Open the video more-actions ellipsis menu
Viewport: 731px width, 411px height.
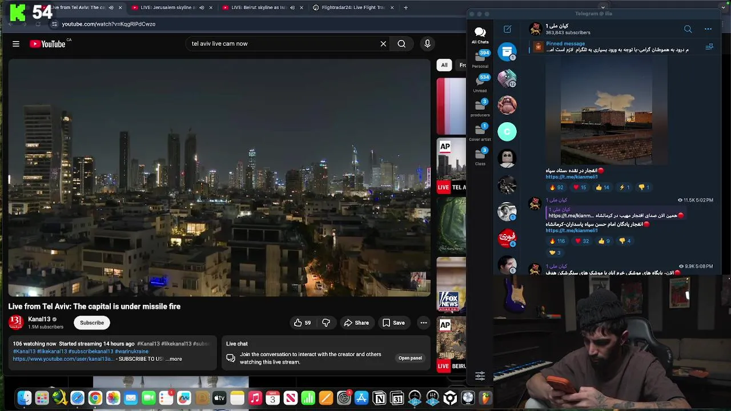click(x=423, y=323)
